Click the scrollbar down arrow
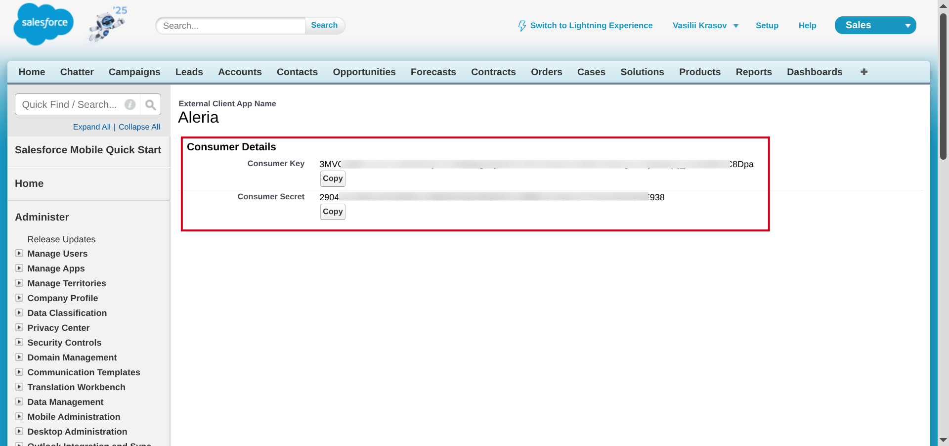This screenshot has height=446, width=949. coord(943,440)
